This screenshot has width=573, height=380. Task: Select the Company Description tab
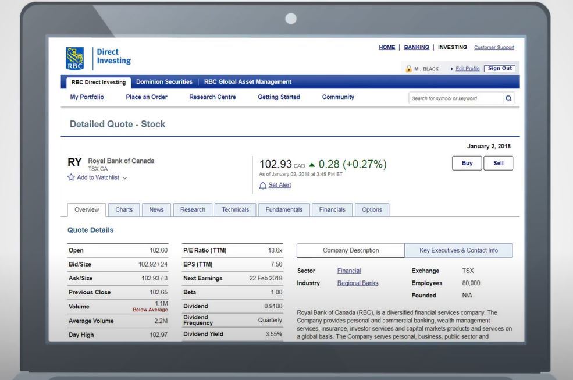click(351, 251)
